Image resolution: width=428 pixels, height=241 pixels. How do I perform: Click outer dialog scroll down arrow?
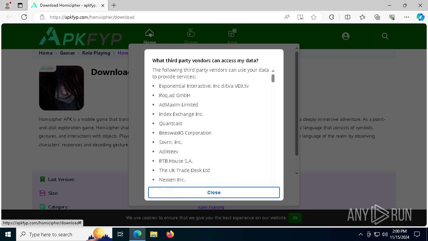pyautogui.click(x=297, y=174)
